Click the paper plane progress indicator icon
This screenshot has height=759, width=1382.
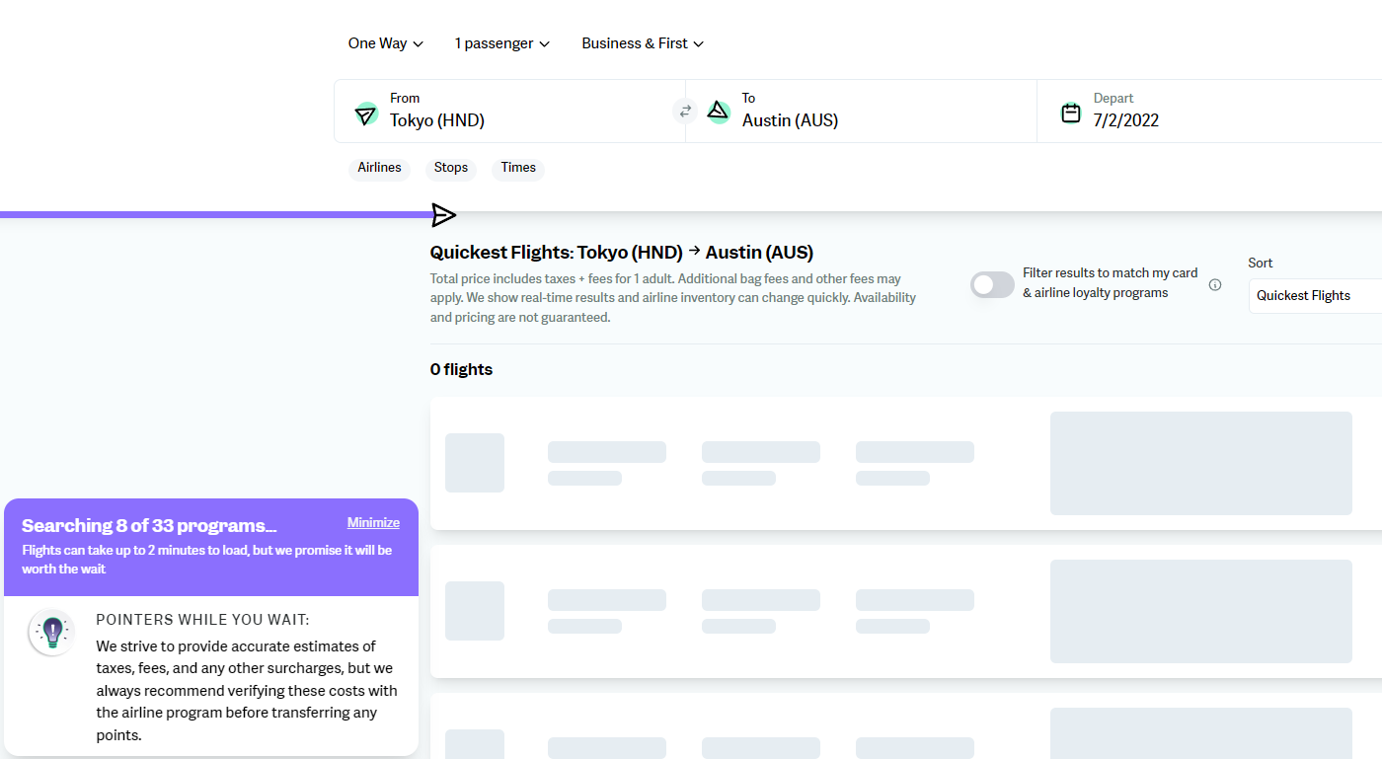443,214
